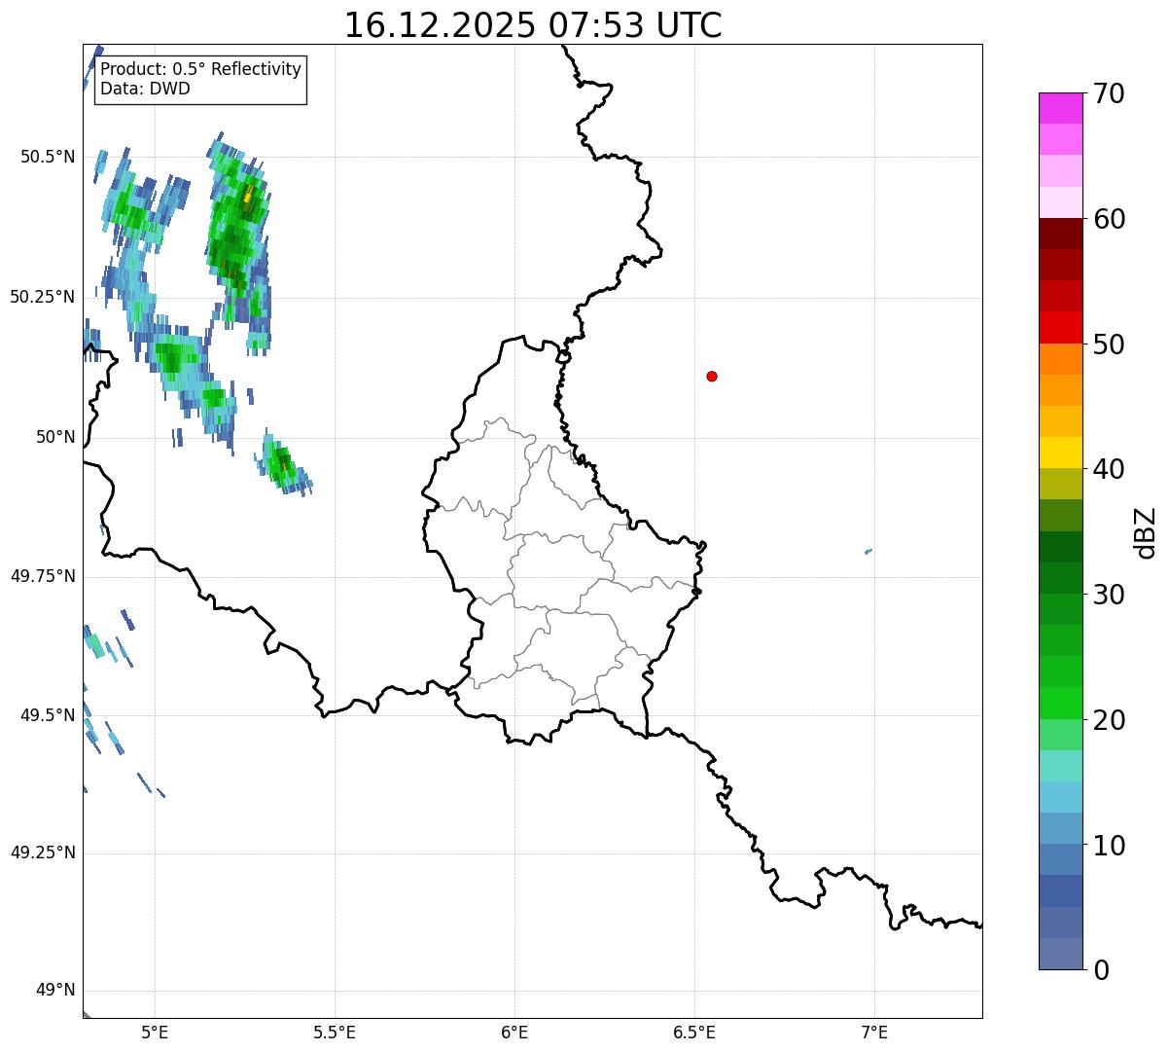Click the 49.25°N latitude label
This screenshot has width=1169, height=1052.
[x=43, y=852]
